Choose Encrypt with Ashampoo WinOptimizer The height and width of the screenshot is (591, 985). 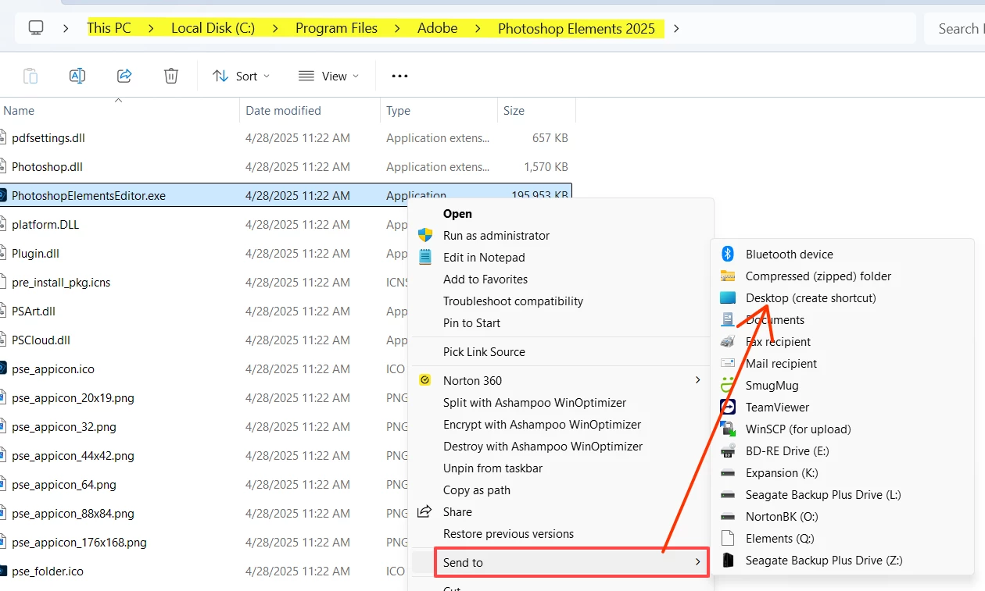pos(542,424)
